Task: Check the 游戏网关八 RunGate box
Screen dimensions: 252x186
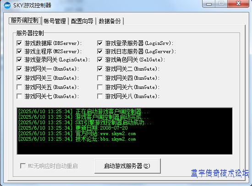Action: (100, 96)
